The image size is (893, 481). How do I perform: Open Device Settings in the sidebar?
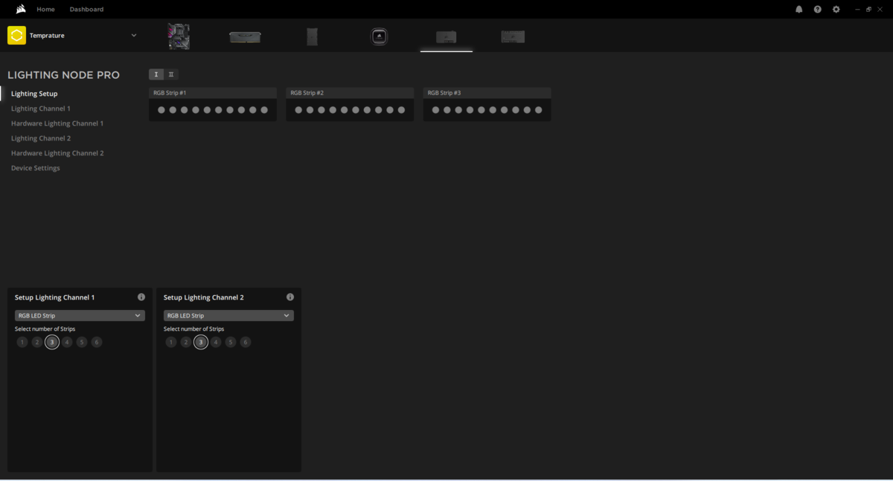[36, 168]
